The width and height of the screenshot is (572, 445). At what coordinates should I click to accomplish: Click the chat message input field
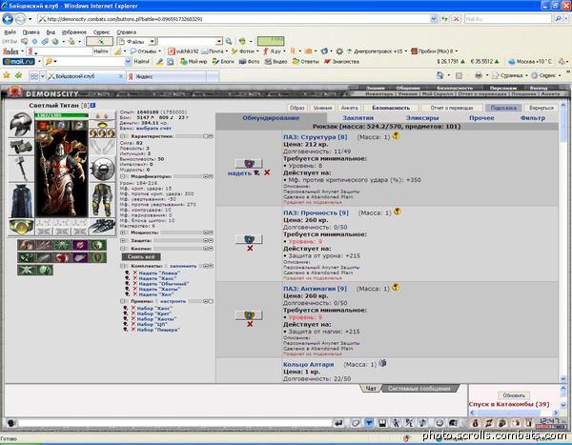(x=174, y=423)
